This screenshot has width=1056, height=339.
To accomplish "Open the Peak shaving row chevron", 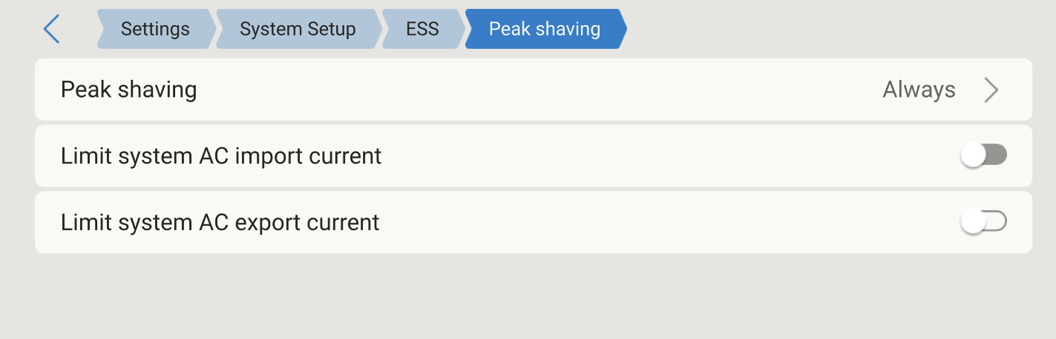I will (991, 90).
